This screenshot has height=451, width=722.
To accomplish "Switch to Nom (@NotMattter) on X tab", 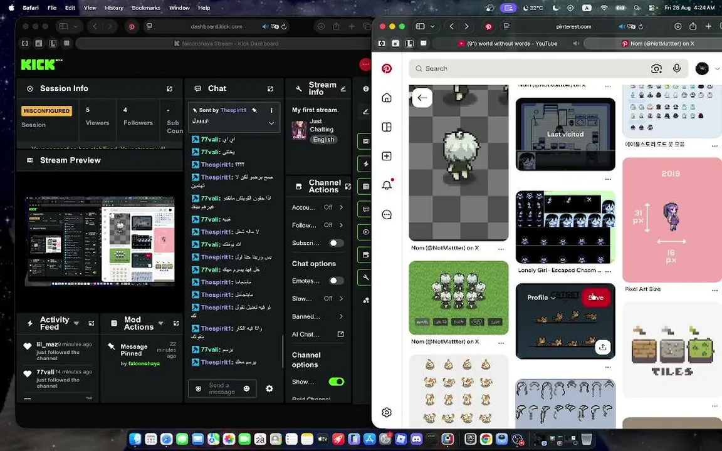I will (x=657, y=44).
